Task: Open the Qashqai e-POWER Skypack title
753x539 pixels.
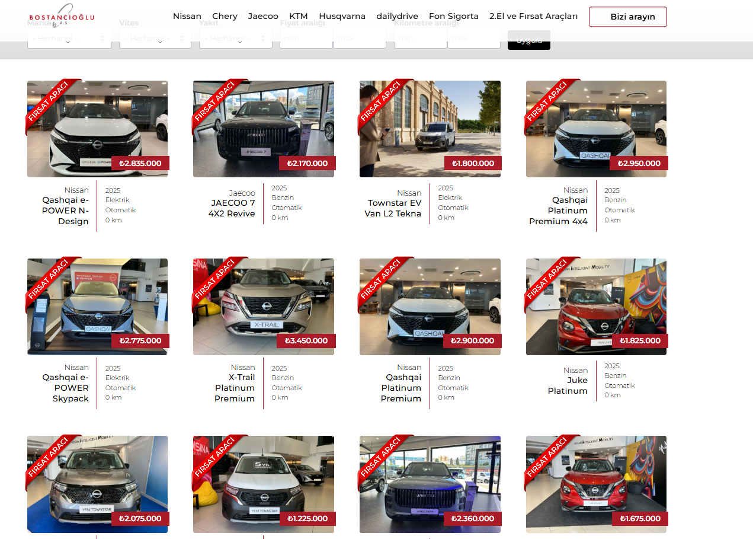Action: tap(66, 388)
